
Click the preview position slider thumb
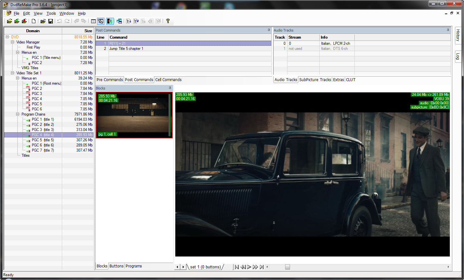tap(287, 267)
